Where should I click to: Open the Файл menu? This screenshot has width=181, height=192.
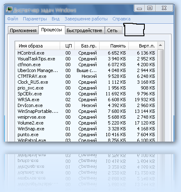(12, 19)
